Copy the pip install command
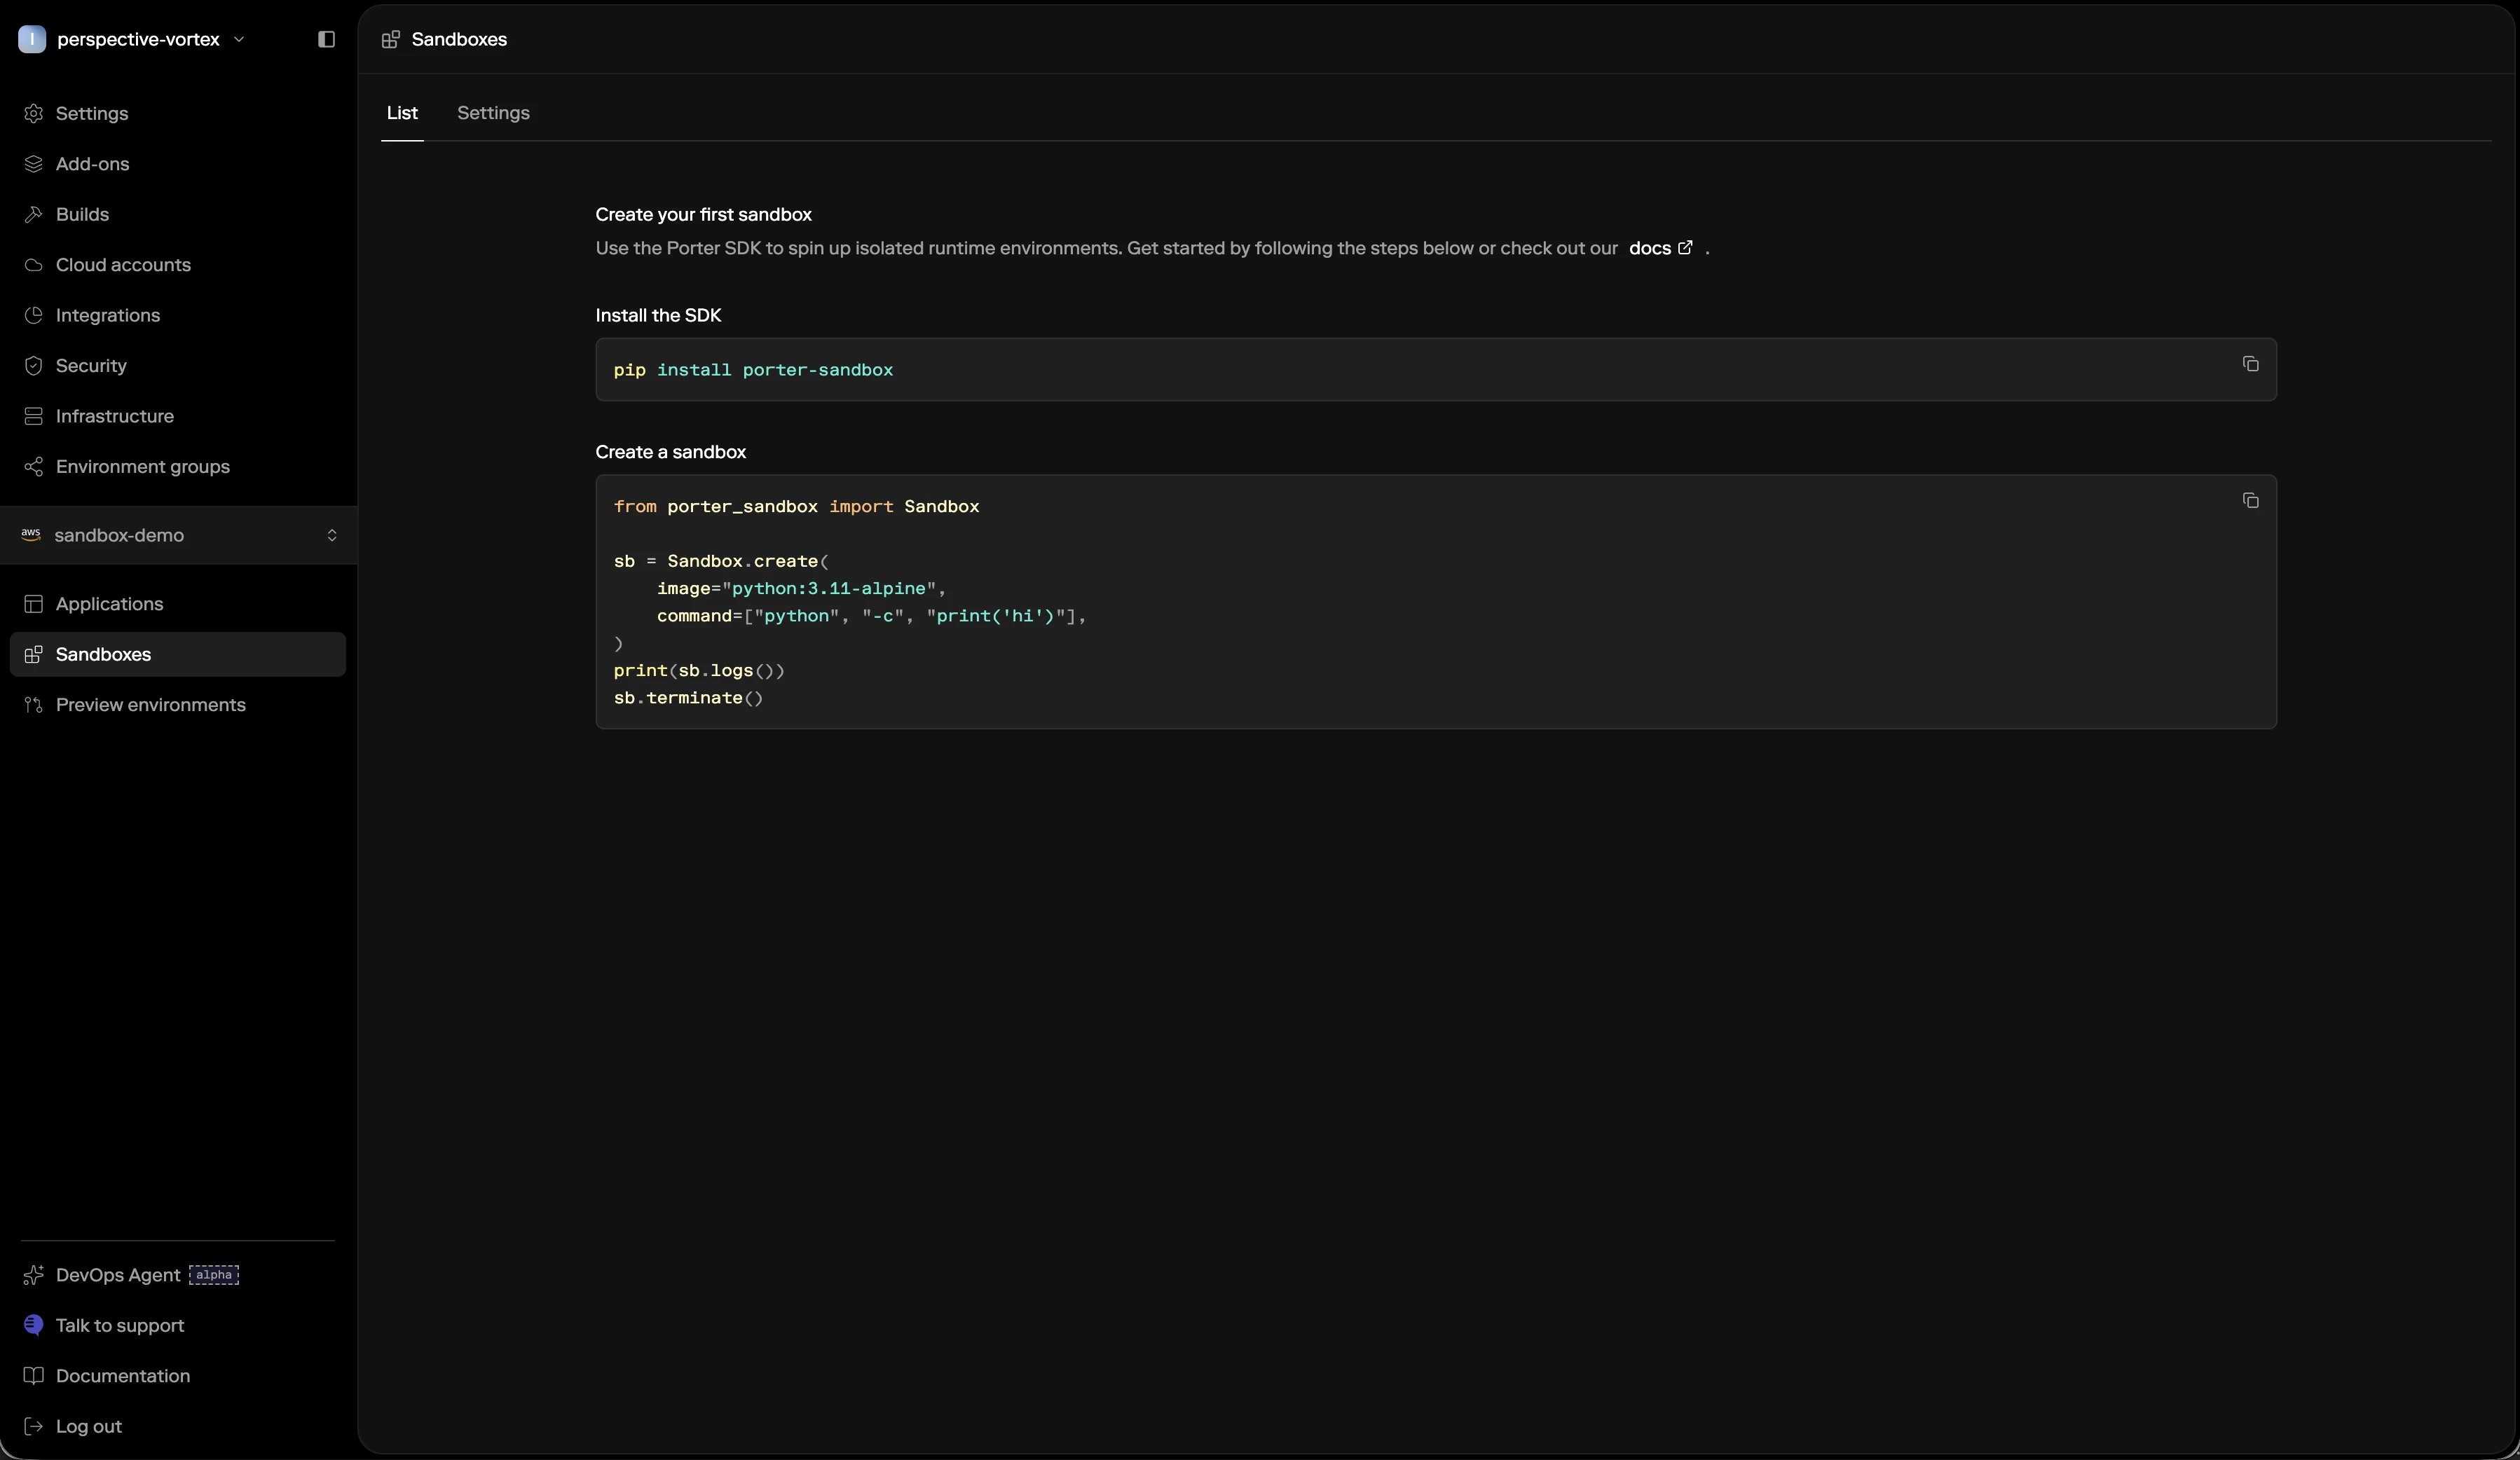This screenshot has width=2520, height=1460. point(2250,364)
